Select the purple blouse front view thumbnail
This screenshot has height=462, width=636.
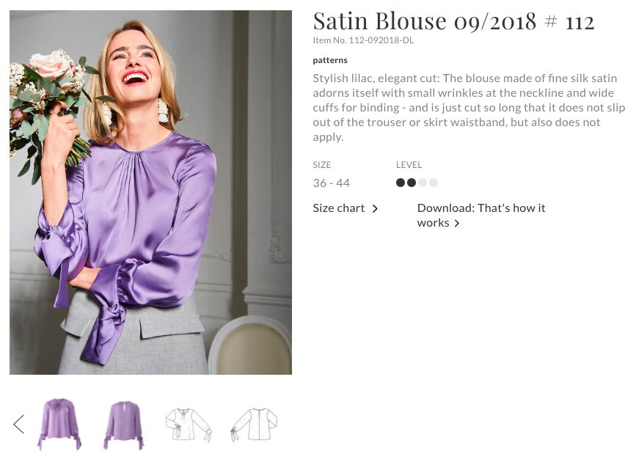point(59,424)
